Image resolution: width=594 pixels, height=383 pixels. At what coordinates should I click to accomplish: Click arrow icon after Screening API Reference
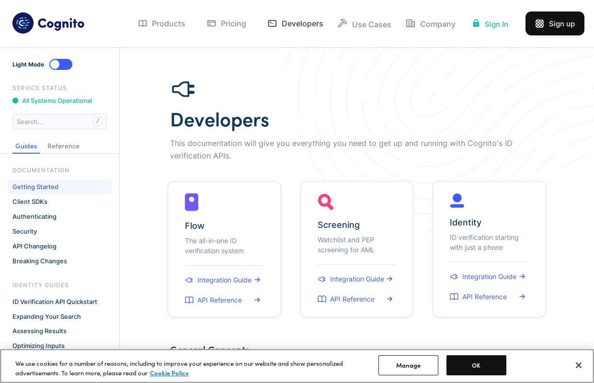389,299
